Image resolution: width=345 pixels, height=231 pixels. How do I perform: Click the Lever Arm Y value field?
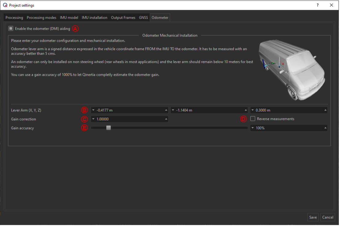point(209,110)
